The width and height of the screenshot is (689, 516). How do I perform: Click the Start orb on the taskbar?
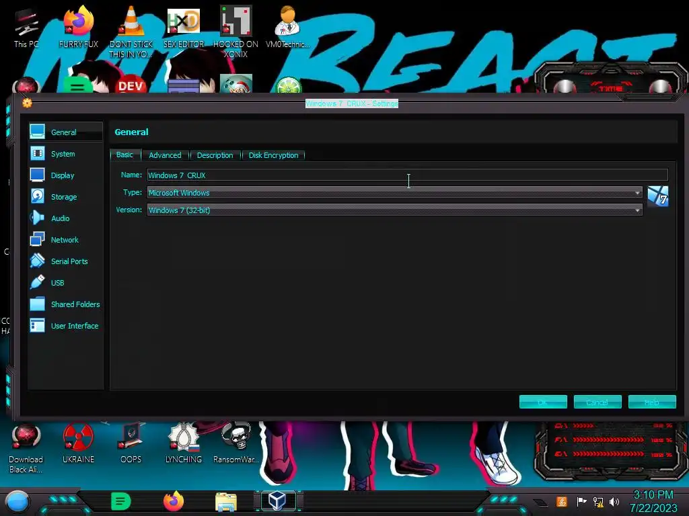click(x=17, y=502)
